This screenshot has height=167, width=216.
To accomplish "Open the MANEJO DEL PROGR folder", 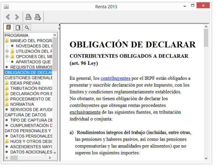I will [28, 41].
